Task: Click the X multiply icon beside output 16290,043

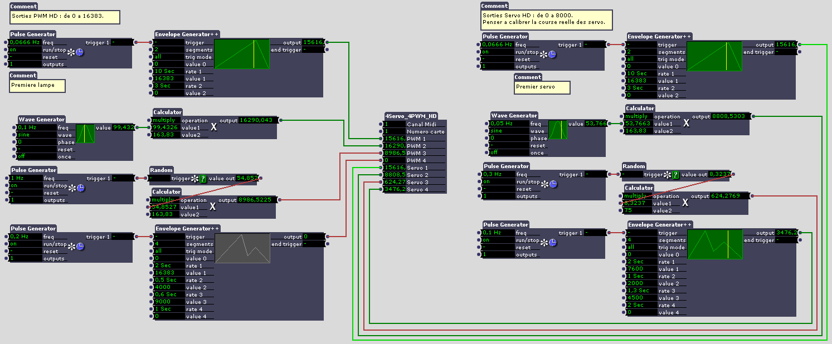Action: coord(213,127)
